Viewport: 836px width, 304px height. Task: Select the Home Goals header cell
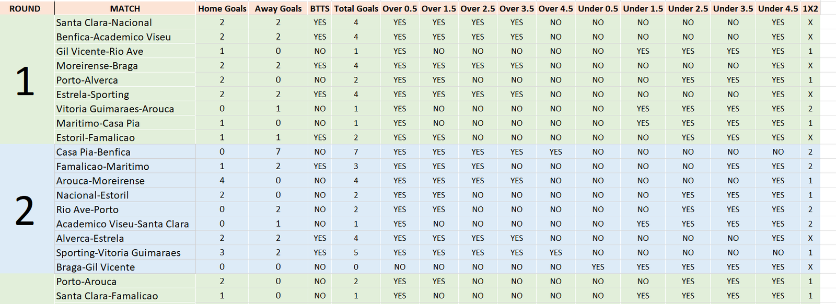(x=222, y=8)
